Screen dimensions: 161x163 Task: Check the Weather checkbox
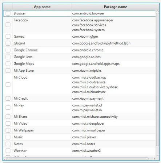click(x=8, y=151)
